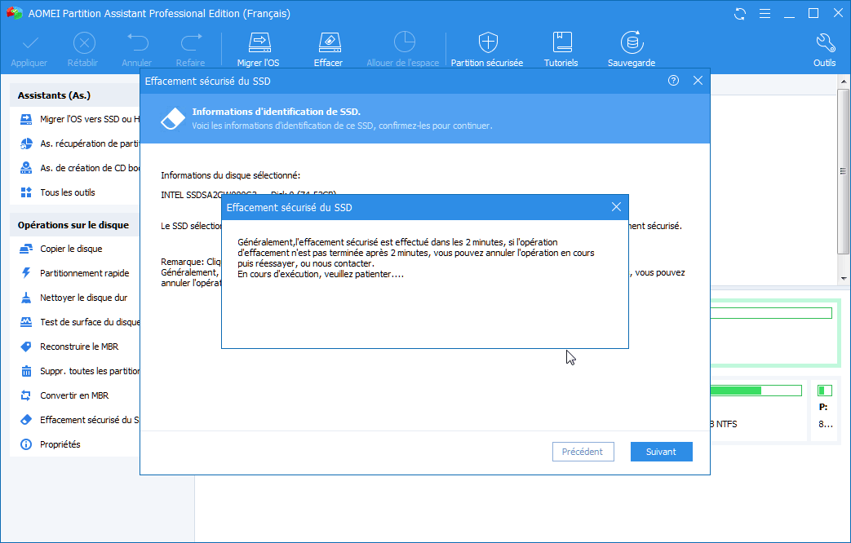
Task: Click the help question mark icon in dialog
Action: coord(673,81)
